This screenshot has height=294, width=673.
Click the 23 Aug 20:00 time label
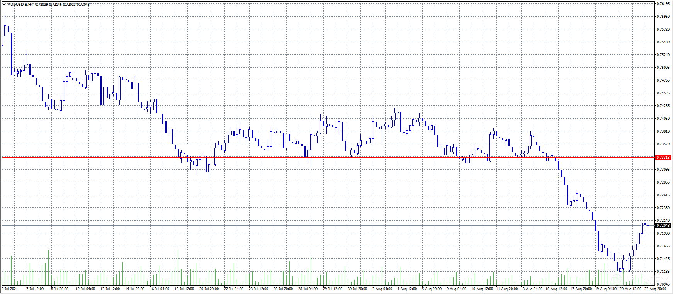point(655,289)
